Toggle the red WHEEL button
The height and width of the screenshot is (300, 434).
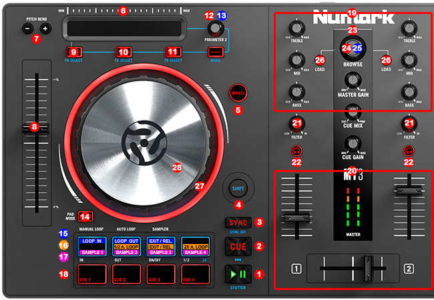(x=238, y=93)
